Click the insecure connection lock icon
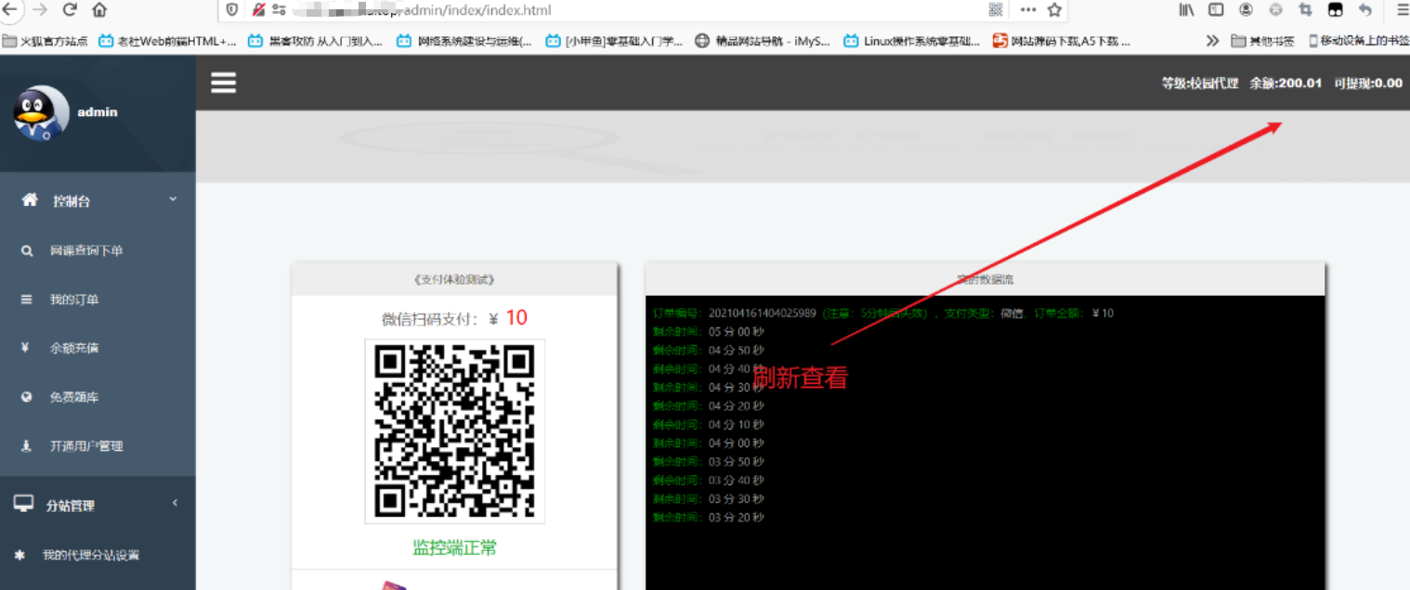 257,10
